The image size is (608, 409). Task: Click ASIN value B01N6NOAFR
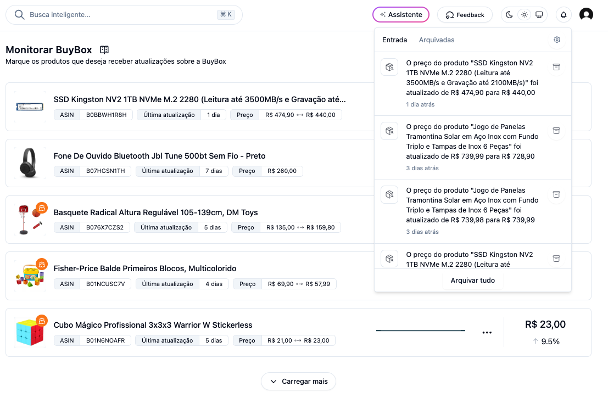pos(105,340)
